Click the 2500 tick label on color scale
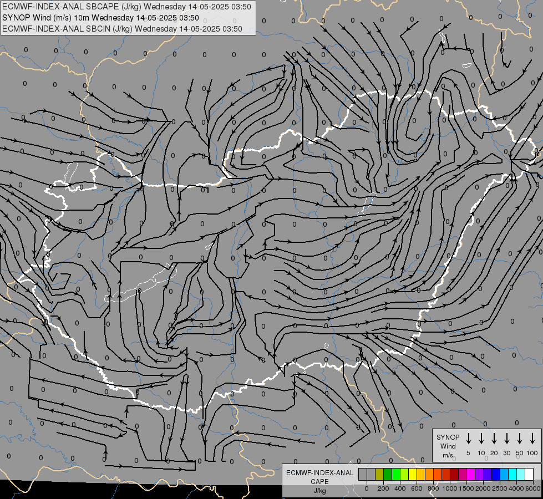The width and height of the screenshot is (543, 499). coord(499,488)
